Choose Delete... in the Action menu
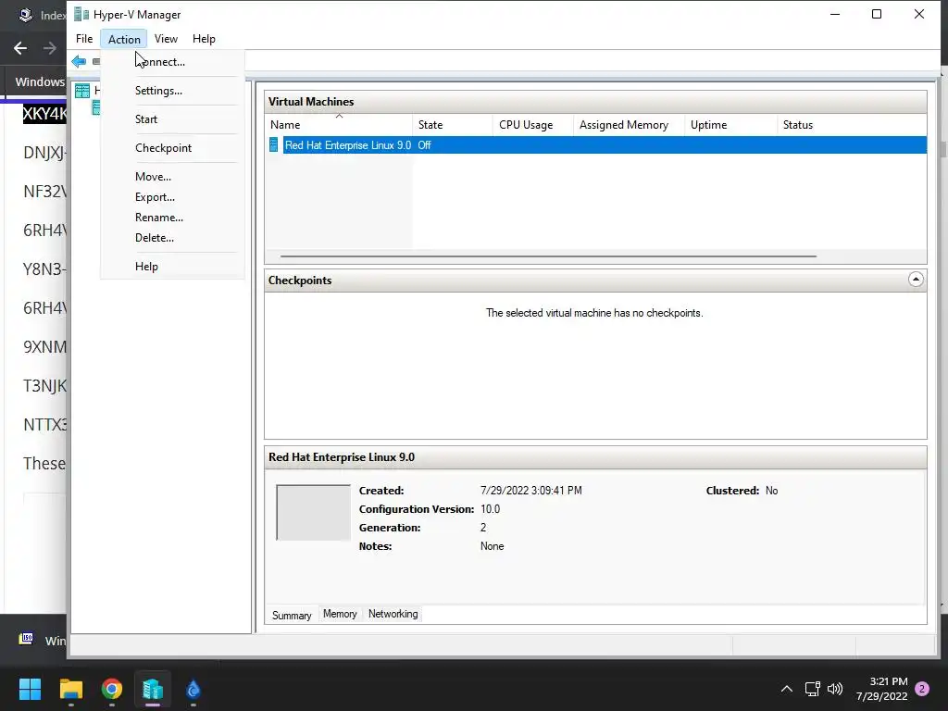This screenshot has width=948, height=711. [172, 238]
